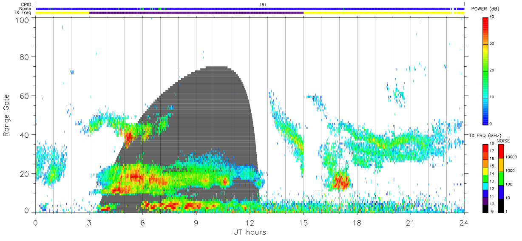
Task: Click the POWER (dB) colorbar legend
Action: point(486,71)
